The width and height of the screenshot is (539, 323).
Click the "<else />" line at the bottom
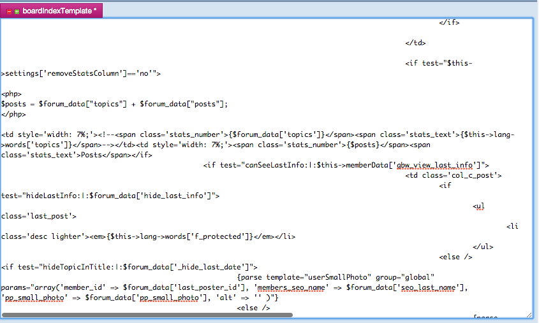pyautogui.click(x=253, y=308)
